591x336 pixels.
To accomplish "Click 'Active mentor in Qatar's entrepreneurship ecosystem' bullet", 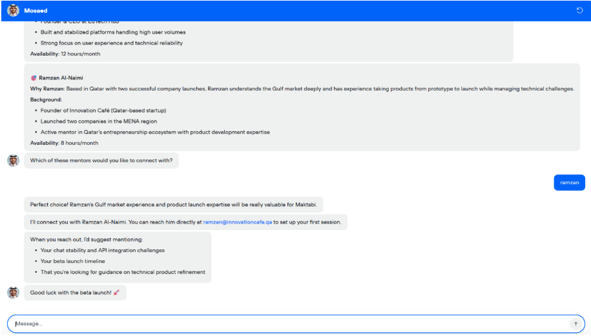I will pos(155,132).
